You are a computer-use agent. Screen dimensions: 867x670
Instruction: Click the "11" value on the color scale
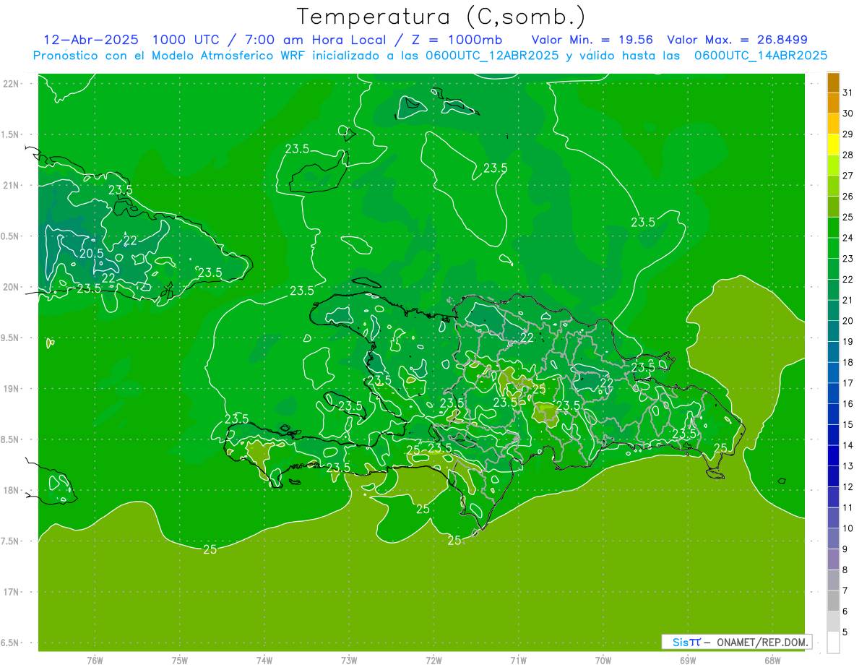pyautogui.click(x=847, y=507)
